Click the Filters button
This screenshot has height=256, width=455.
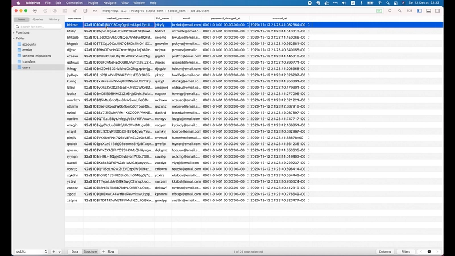[406, 251]
